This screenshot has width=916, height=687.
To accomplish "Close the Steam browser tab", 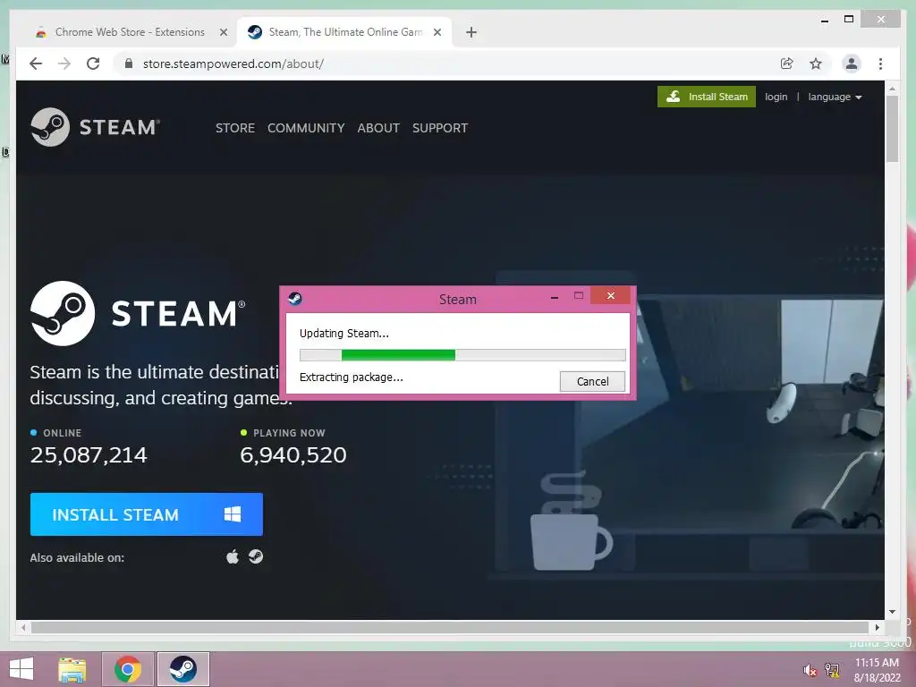I will pyautogui.click(x=437, y=32).
